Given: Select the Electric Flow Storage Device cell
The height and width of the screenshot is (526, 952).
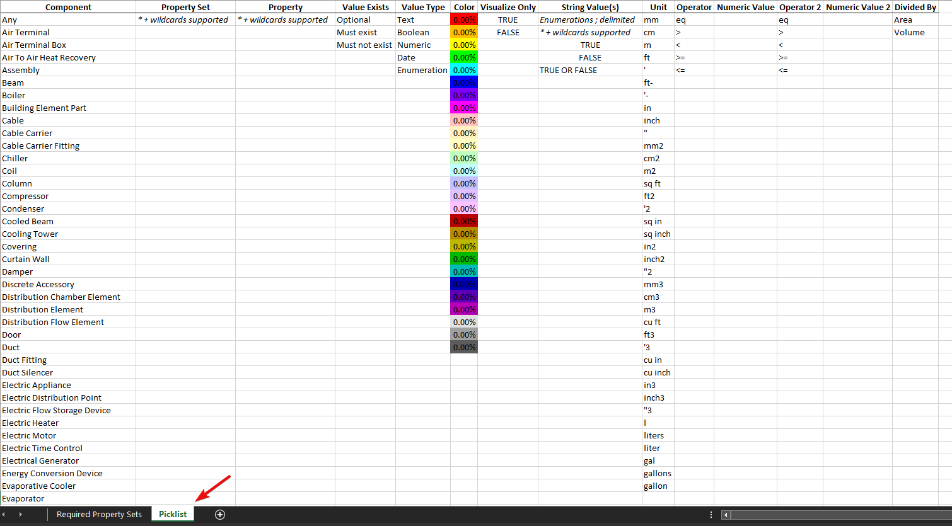Looking at the screenshot, I should [x=68, y=410].
